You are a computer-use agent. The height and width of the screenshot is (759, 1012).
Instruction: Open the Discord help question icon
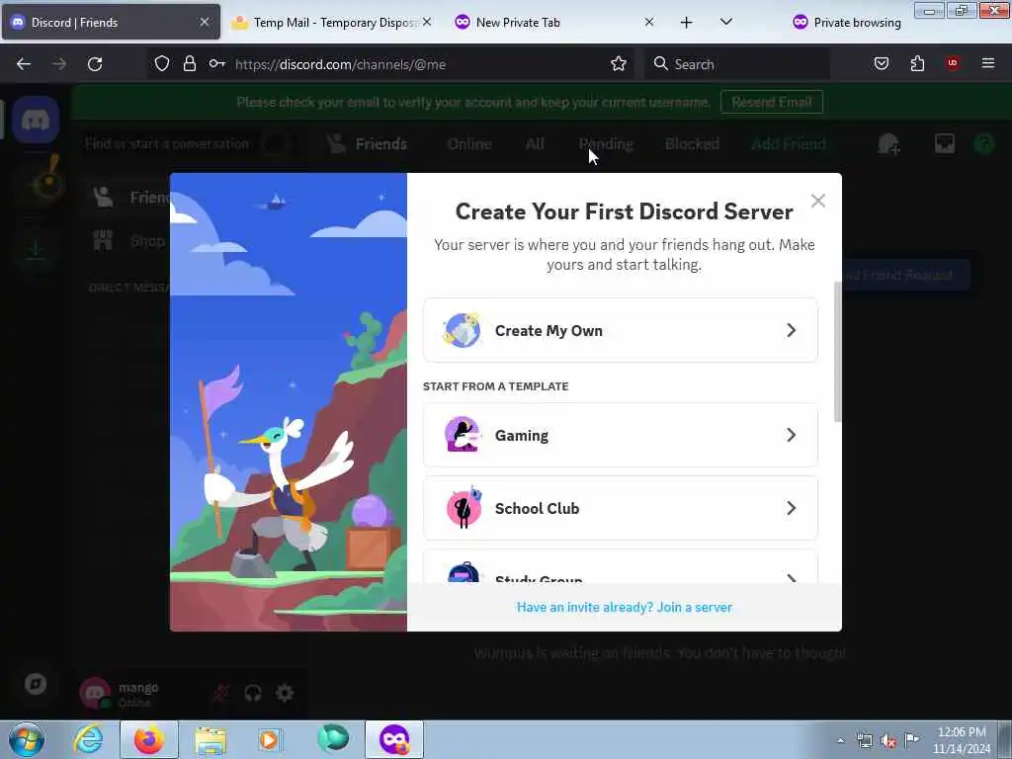(x=983, y=143)
